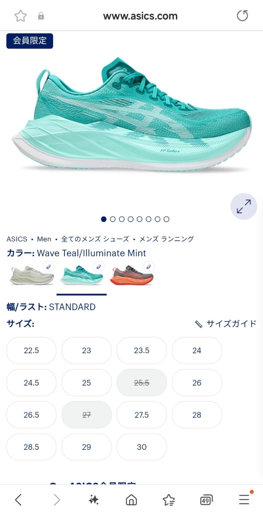The image size is (263, 515).
Task: Tap the site security lock icon
Action: tap(41, 16)
